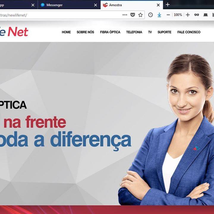This screenshot has width=214, height=214.
Task: Save page to Pocket icon
Action: 133,15
